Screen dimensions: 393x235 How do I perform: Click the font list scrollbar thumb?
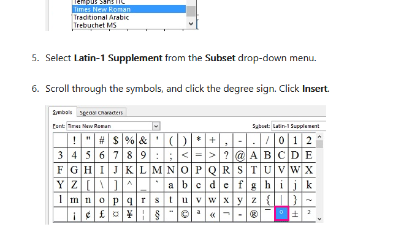tap(191, 11)
